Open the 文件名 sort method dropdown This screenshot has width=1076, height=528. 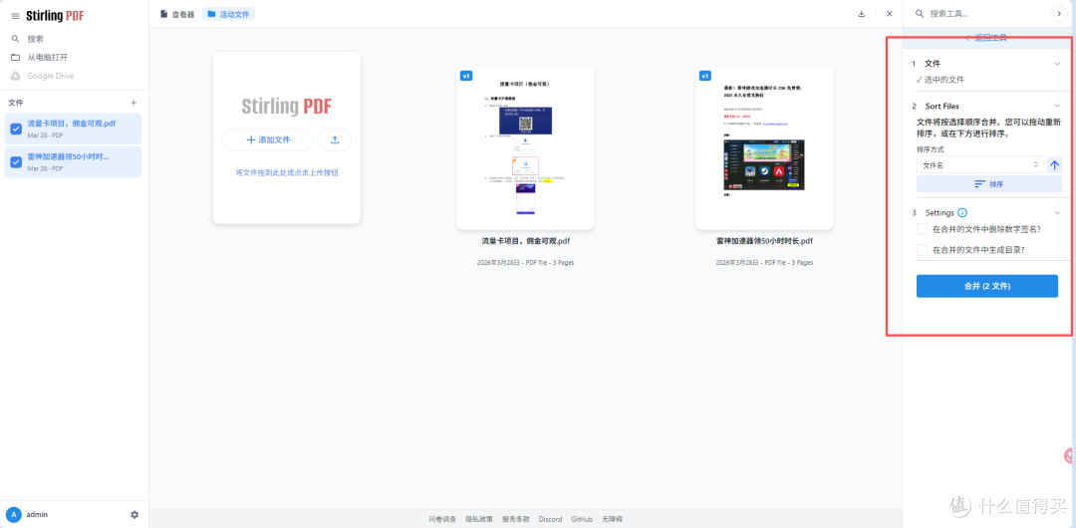click(x=980, y=164)
